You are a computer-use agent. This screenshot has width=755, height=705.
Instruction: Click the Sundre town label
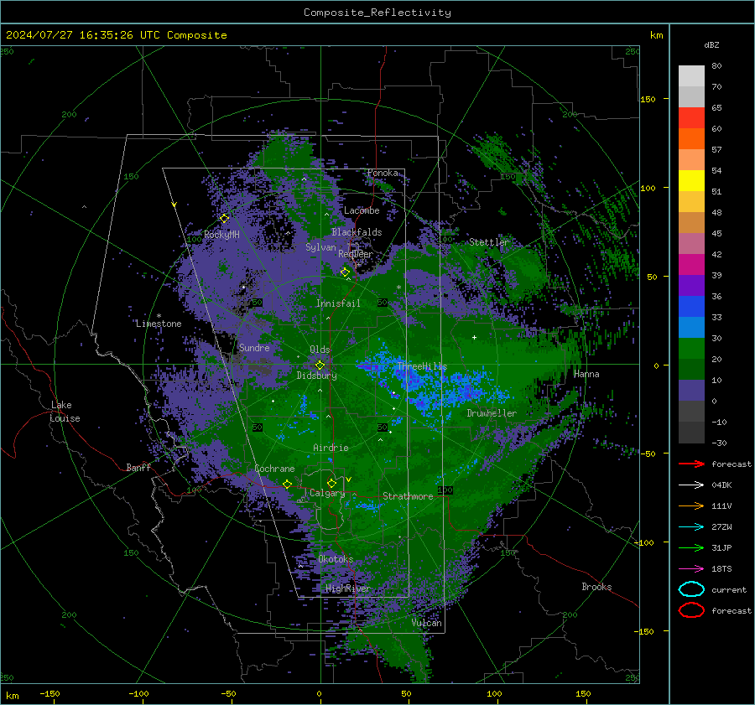tap(254, 347)
